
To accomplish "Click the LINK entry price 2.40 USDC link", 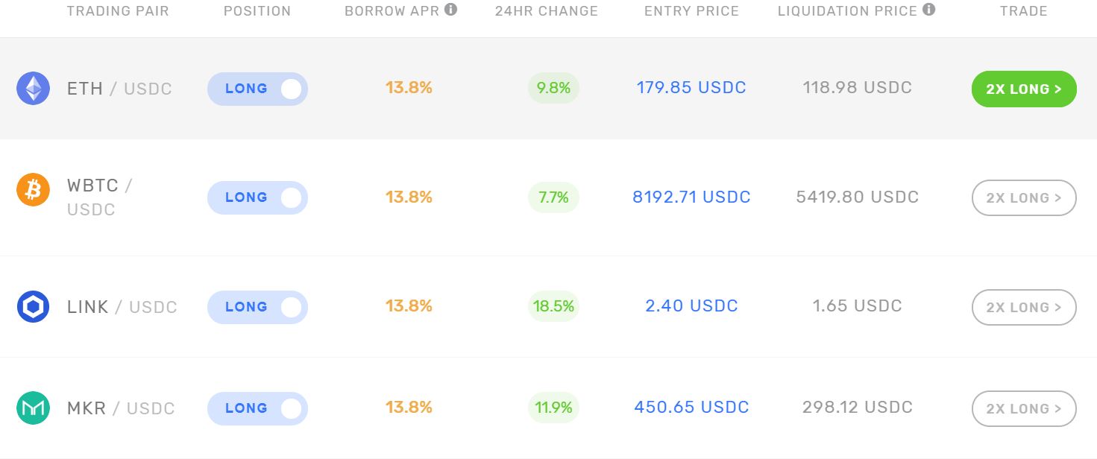I will click(x=691, y=306).
